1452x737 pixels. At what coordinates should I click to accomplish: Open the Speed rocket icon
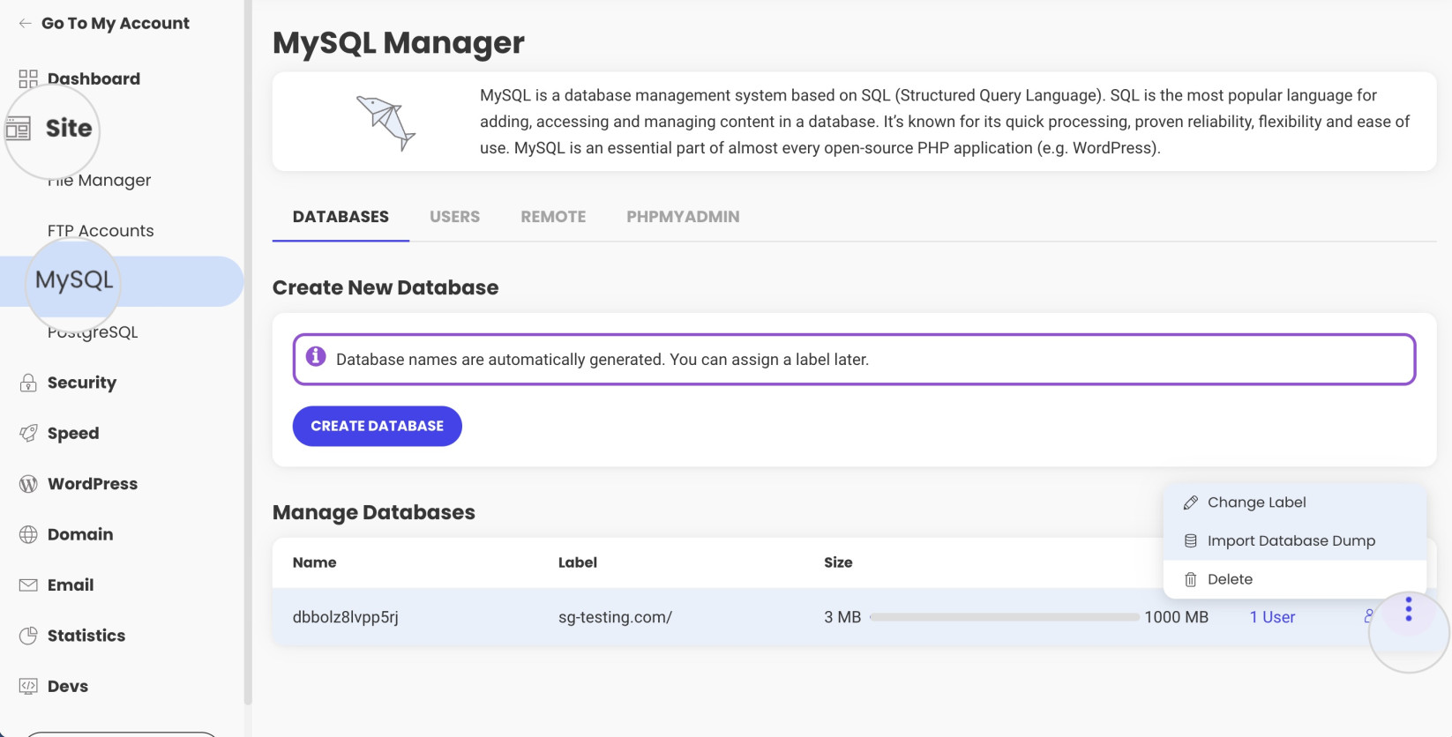28,433
